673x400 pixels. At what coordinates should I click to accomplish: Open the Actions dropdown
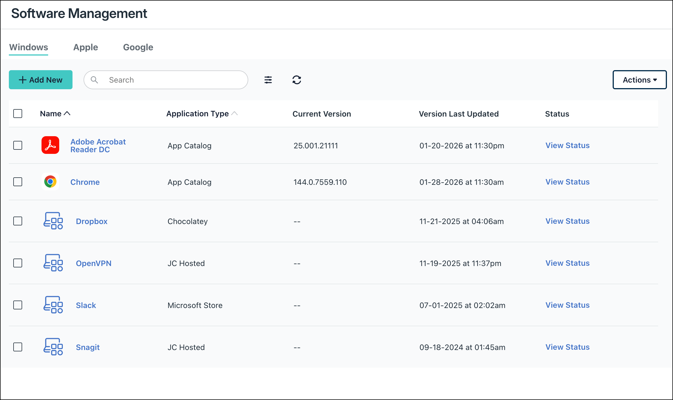point(640,80)
